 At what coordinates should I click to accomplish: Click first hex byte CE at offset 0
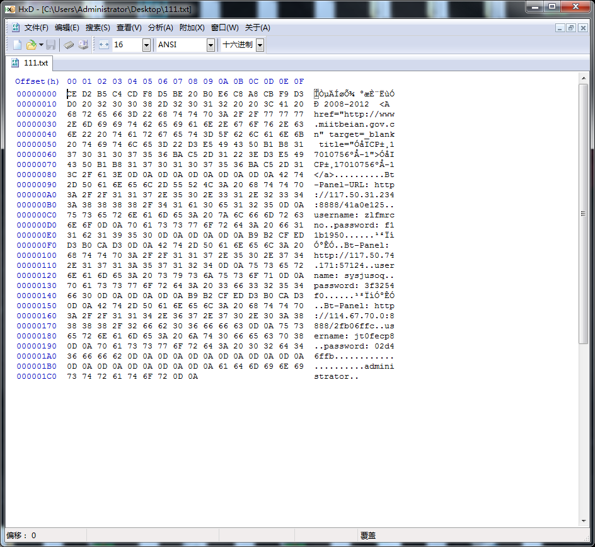[72, 94]
